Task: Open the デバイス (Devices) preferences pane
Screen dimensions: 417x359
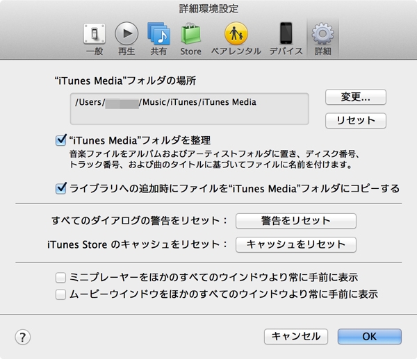Action: coord(286,39)
